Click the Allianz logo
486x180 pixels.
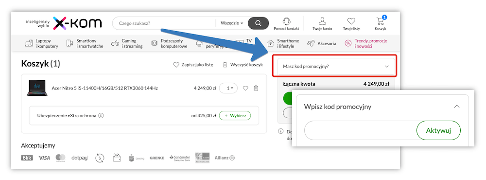click(x=225, y=158)
